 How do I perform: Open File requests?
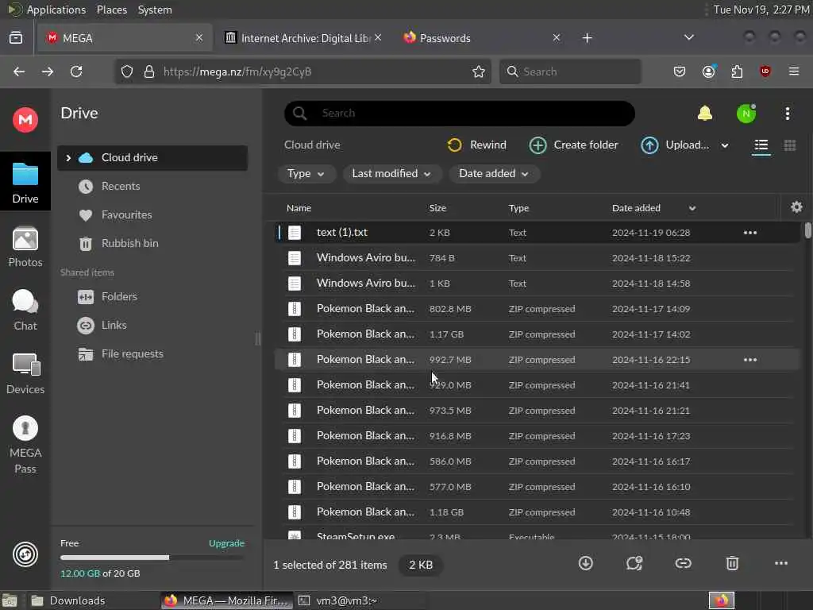point(133,353)
